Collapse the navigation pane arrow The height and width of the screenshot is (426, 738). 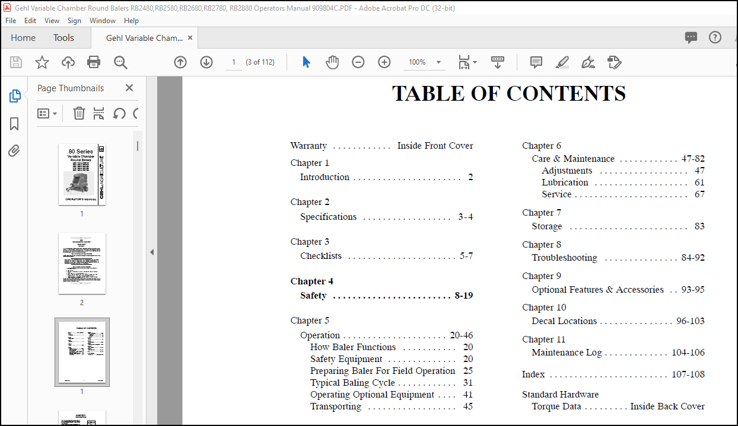click(x=152, y=252)
